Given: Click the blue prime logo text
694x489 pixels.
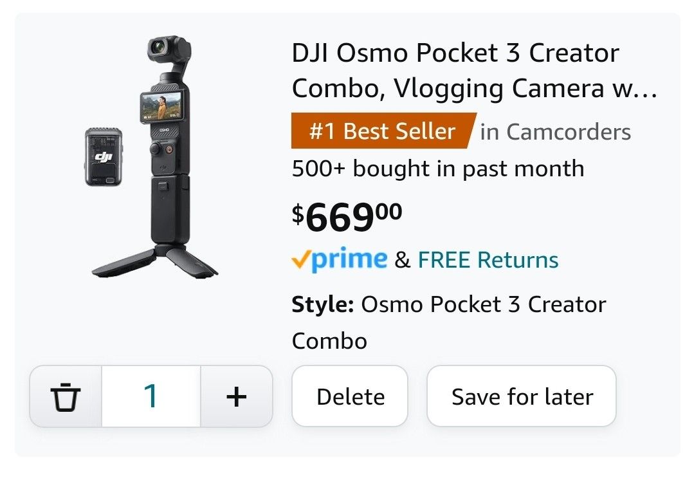Looking at the screenshot, I should click(x=349, y=260).
